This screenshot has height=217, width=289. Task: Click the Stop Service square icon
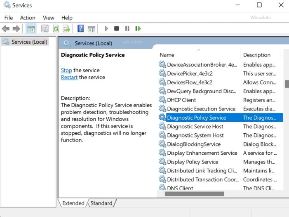[117, 28]
